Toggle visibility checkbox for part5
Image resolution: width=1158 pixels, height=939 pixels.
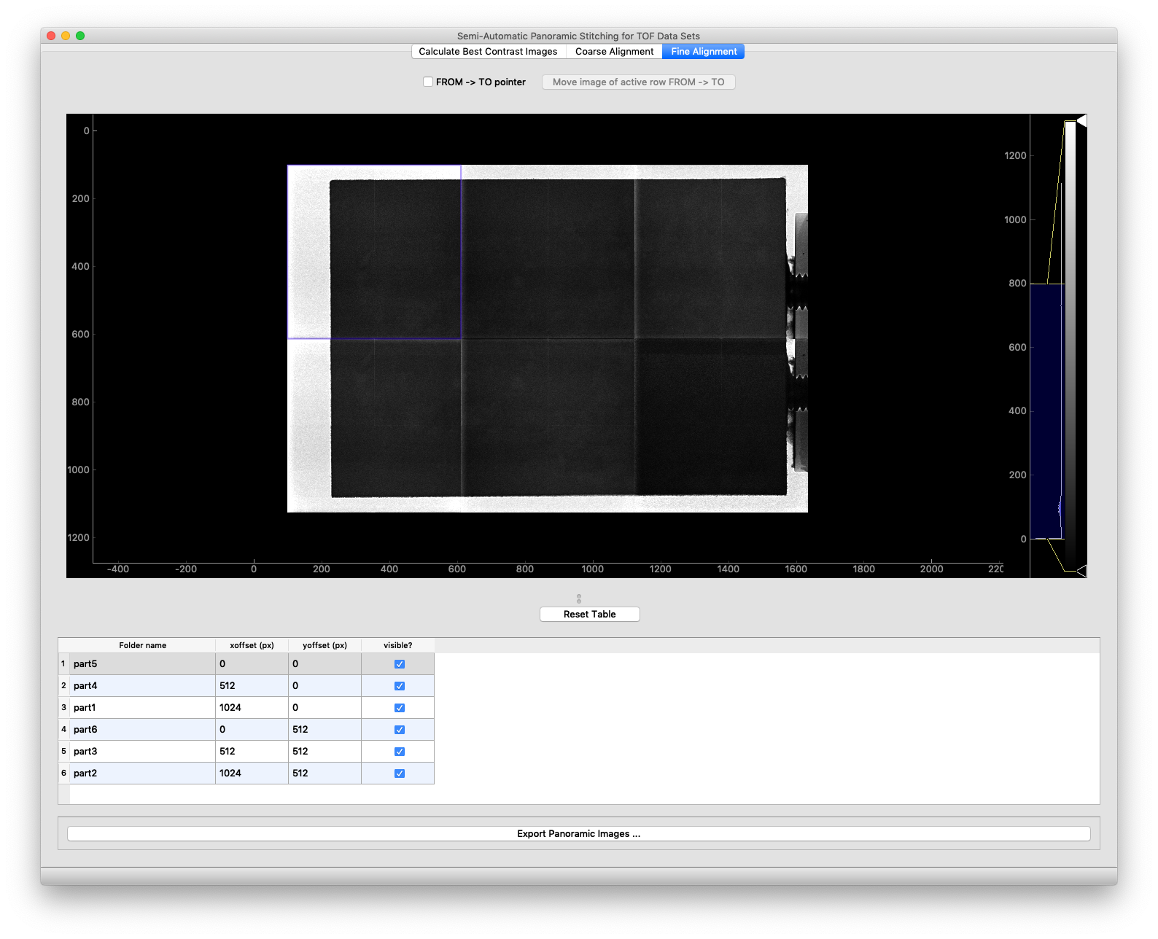click(x=400, y=664)
